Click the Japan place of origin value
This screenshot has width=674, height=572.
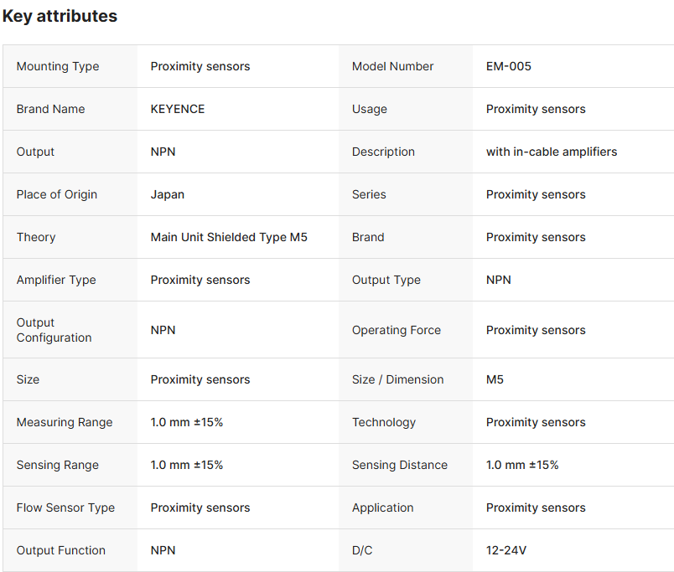(167, 194)
